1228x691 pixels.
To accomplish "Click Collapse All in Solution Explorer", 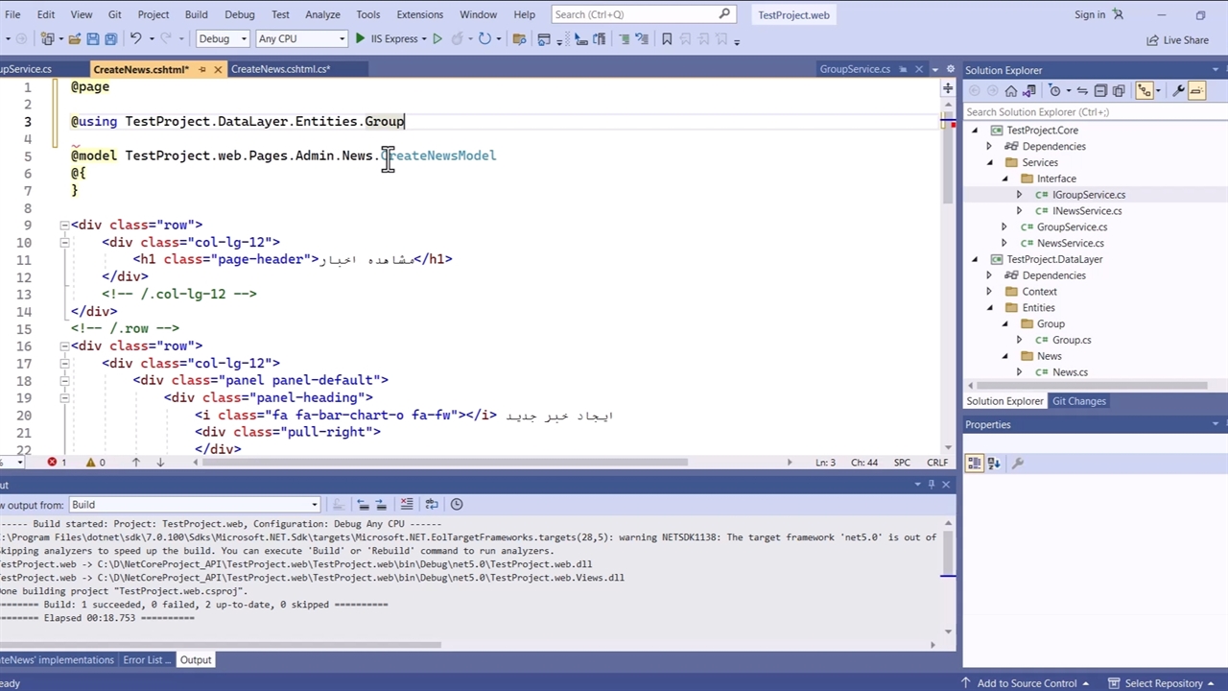I will (x=1100, y=90).
